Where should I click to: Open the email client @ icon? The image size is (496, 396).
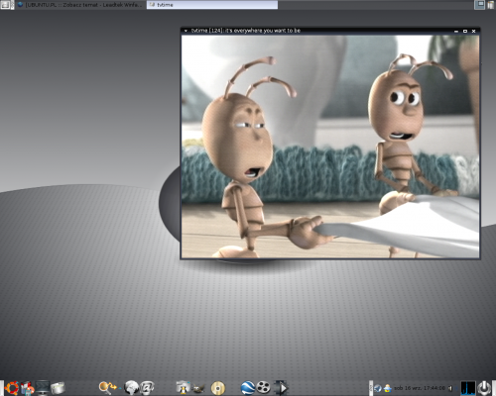(x=147, y=388)
